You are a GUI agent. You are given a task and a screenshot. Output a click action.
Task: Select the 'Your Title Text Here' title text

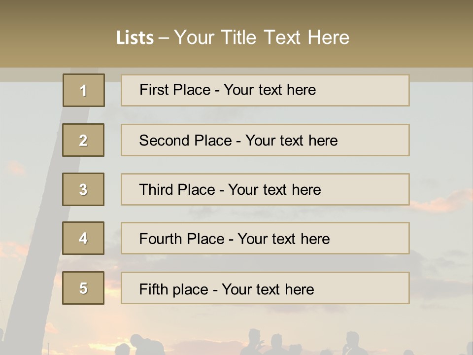(x=261, y=37)
